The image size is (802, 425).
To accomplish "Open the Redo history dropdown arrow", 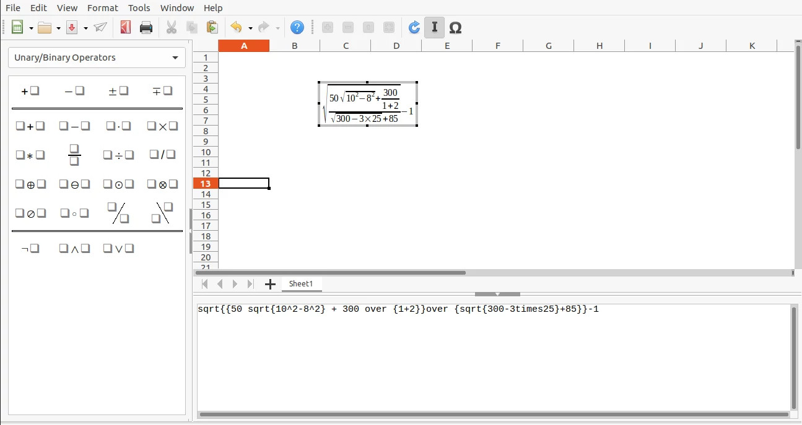I will click(277, 28).
